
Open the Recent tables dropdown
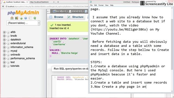point(23,23)
